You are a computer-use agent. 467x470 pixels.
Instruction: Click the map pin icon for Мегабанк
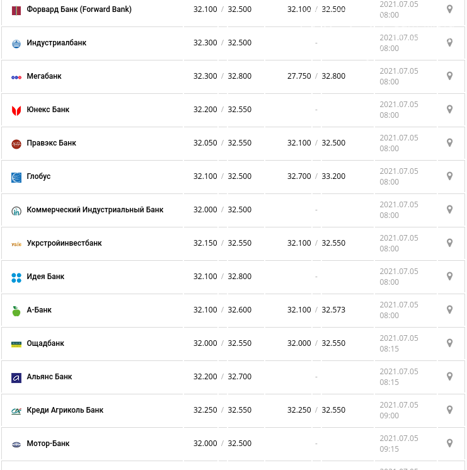click(x=449, y=76)
